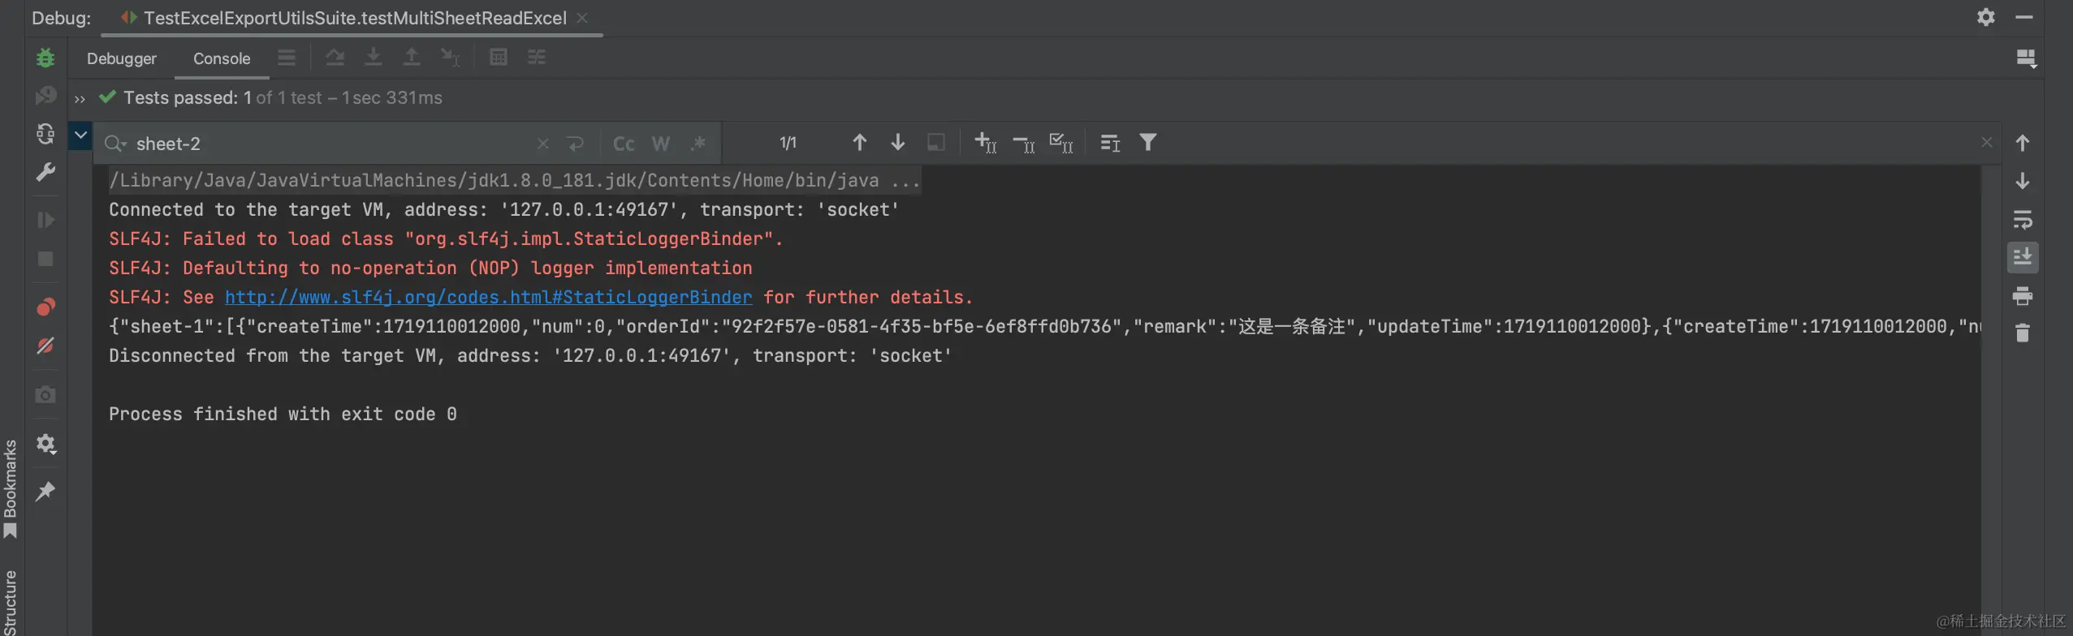The height and width of the screenshot is (636, 2073).
Task: Toggle Mute Breakpoints icon
Action: [x=45, y=346]
